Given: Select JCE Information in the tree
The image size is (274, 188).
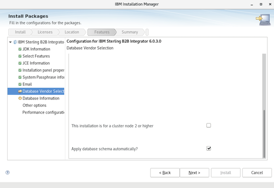Looking at the screenshot, I should point(36,63).
